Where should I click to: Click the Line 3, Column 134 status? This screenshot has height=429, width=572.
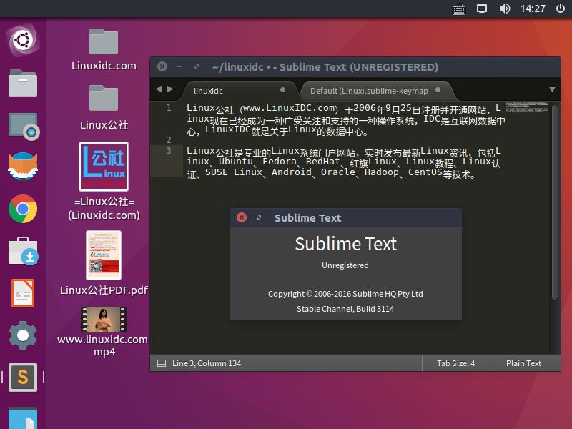click(x=207, y=363)
